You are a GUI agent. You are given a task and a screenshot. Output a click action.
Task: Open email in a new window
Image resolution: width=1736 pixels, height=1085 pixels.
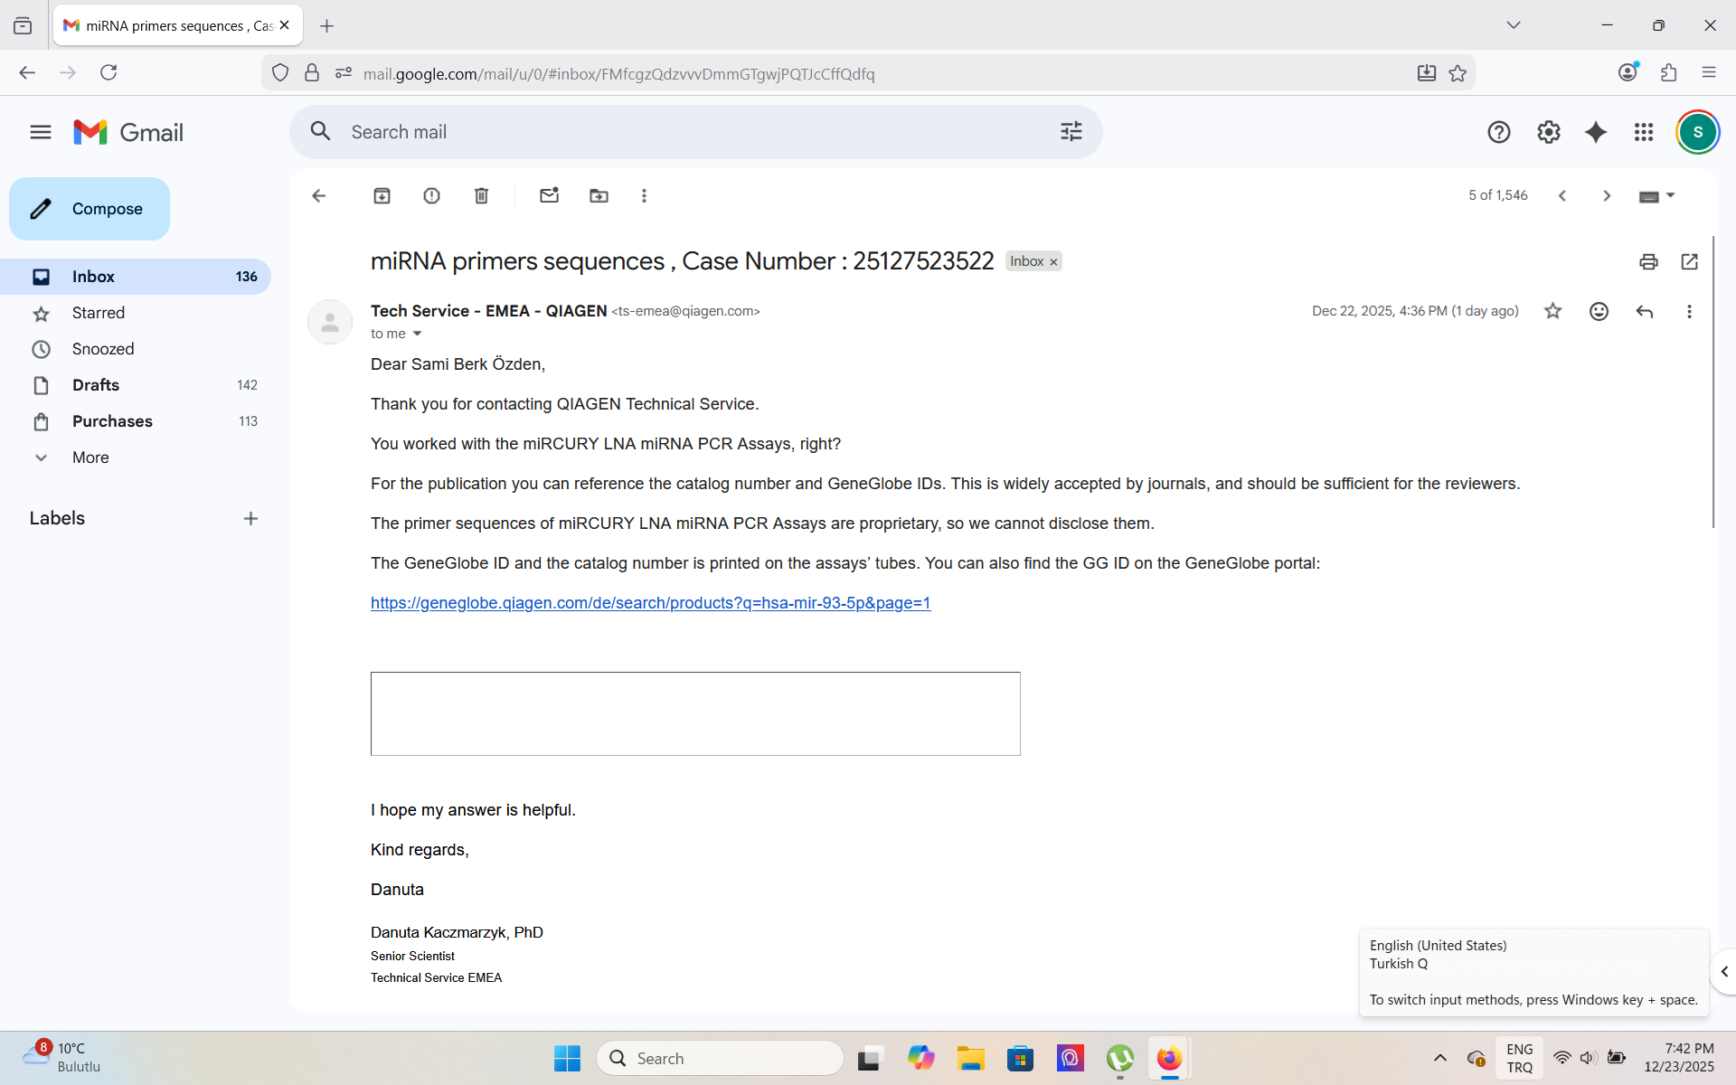[1689, 261]
